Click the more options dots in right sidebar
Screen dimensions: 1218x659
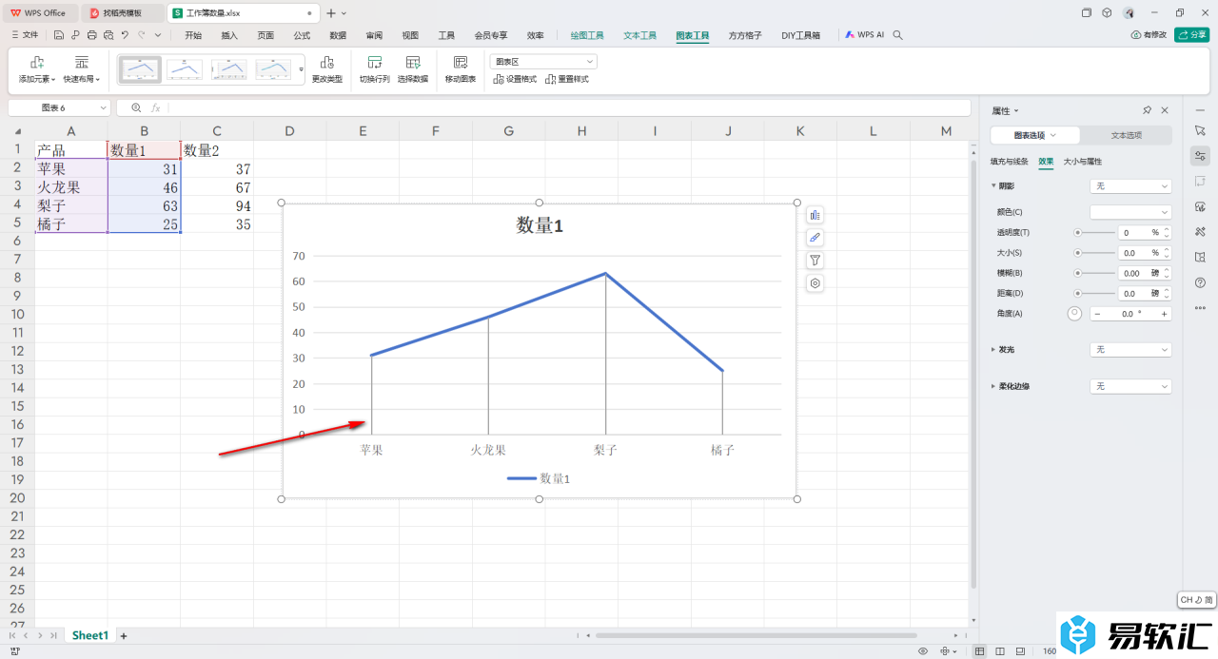pyautogui.click(x=1200, y=308)
